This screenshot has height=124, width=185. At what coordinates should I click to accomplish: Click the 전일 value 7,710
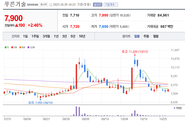coord(75,15)
